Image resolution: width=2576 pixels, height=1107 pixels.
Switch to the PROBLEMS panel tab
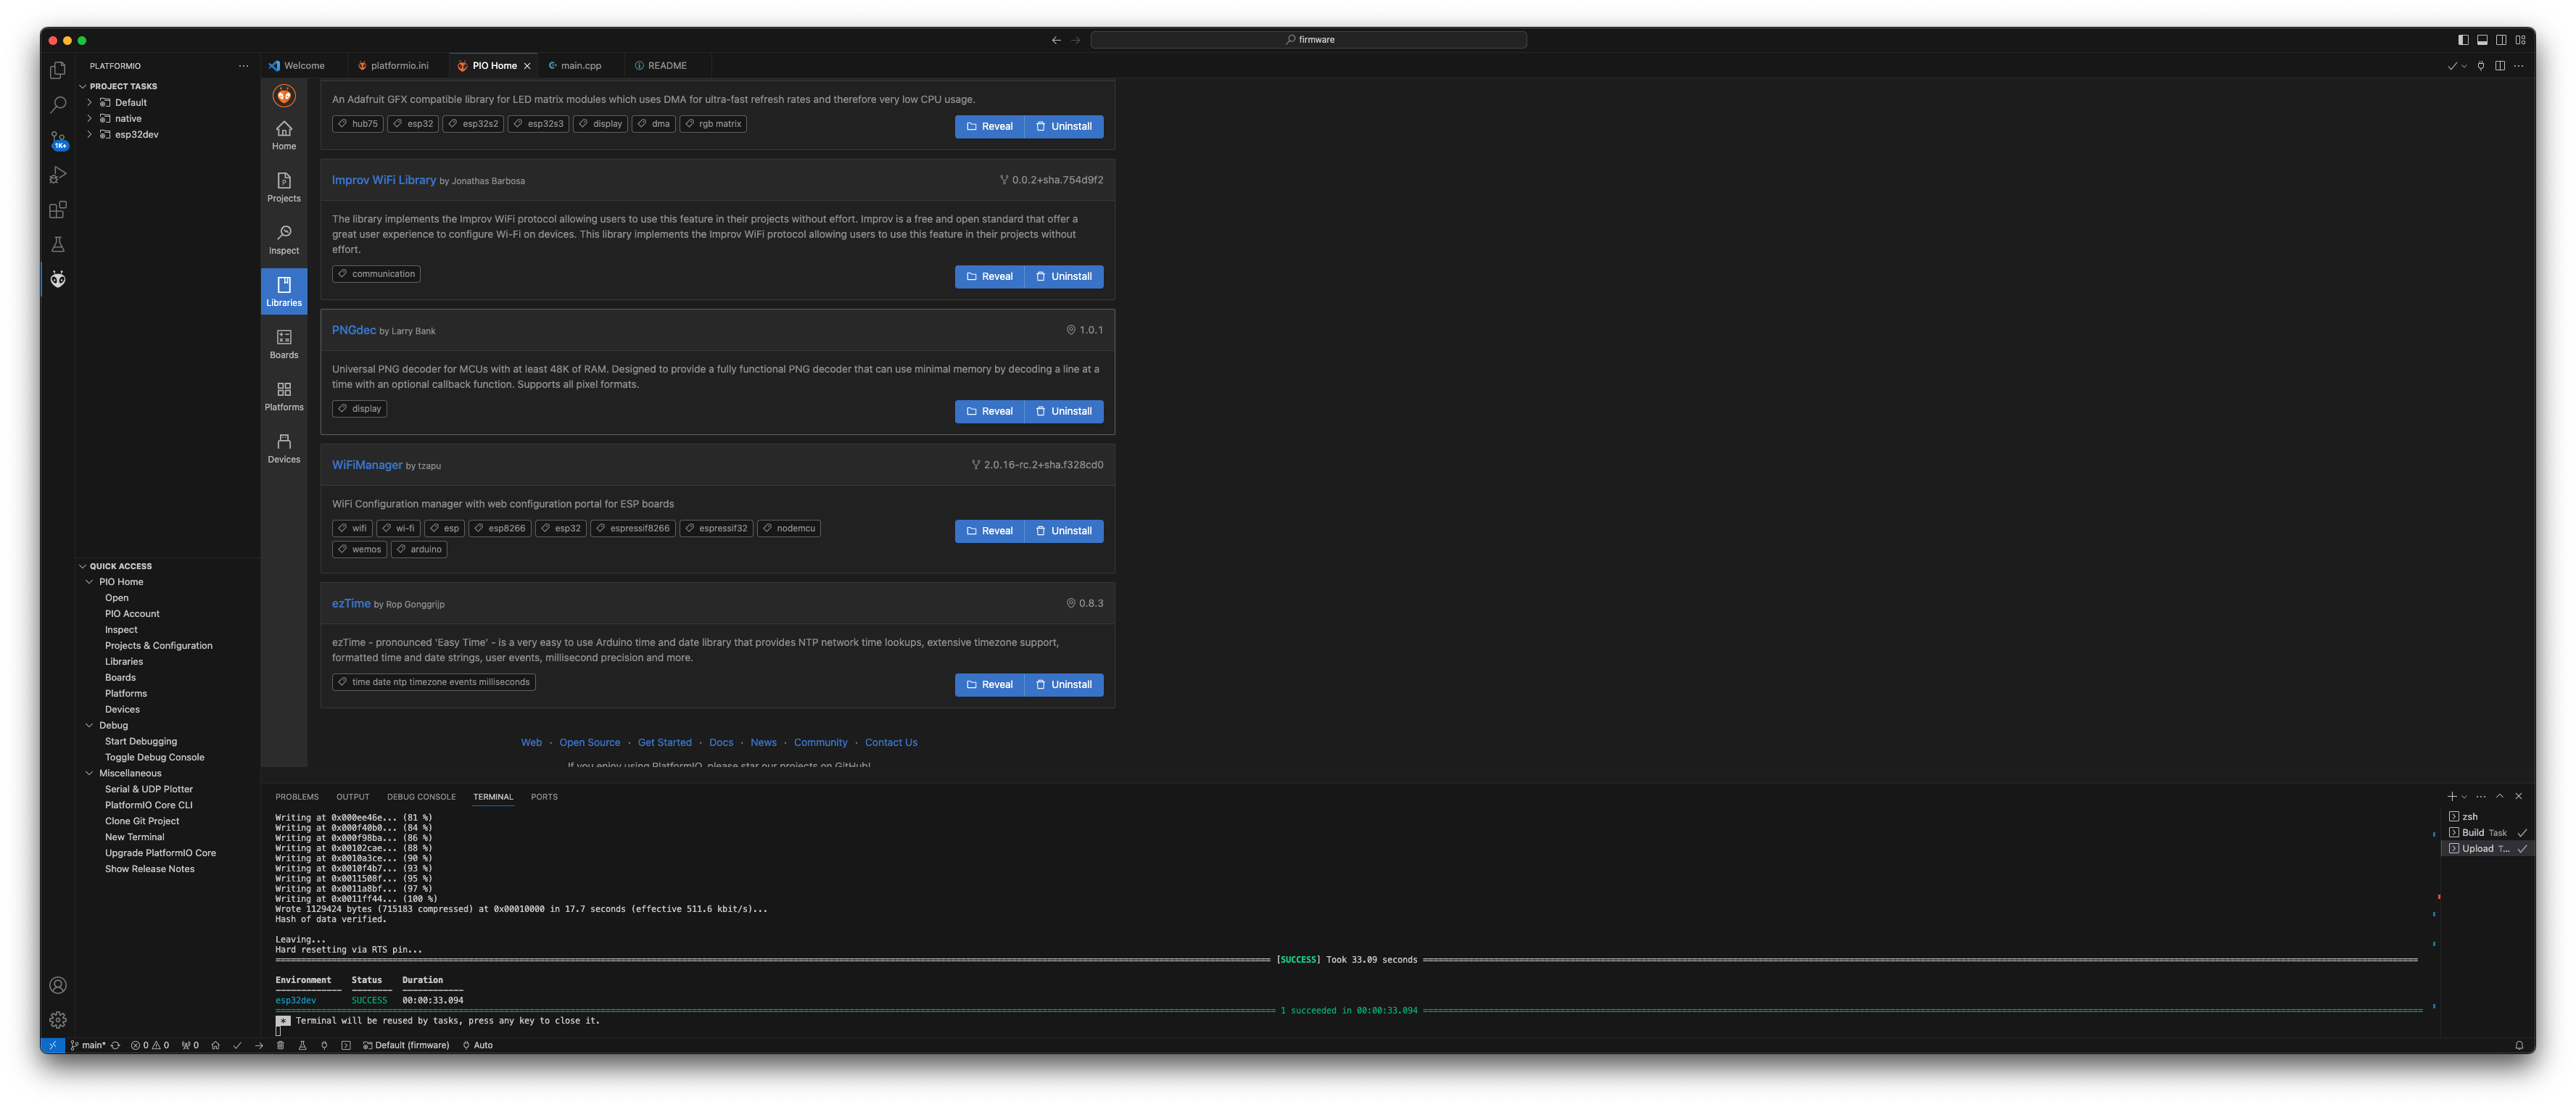click(297, 796)
